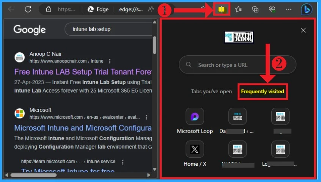321x182 pixels.
Task: Click the https address bar text
Action: point(66,9)
